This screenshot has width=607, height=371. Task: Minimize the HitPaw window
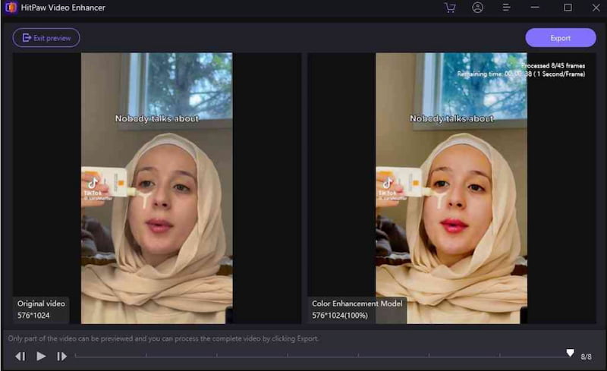[535, 8]
